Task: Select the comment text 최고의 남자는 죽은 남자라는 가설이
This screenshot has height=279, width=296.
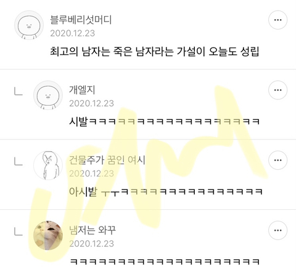Action: click(128, 51)
